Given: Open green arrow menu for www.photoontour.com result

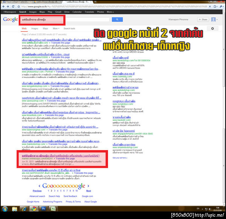Looking at the screenshot, I should coord(54,72).
